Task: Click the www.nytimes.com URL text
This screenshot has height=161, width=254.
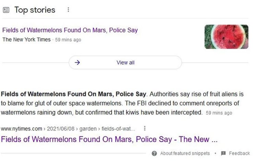Action: click(x=21, y=129)
